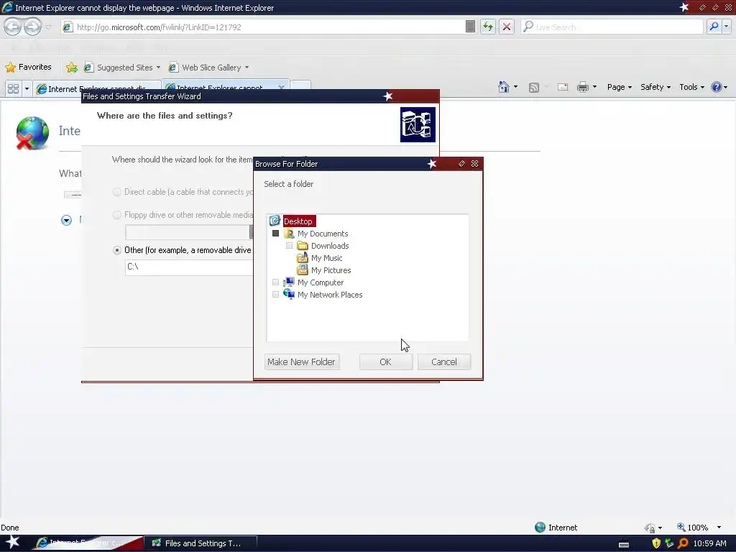Viewport: 736px width, 552px height.
Task: Open the Quick Tabs grid icon
Action: click(x=13, y=88)
